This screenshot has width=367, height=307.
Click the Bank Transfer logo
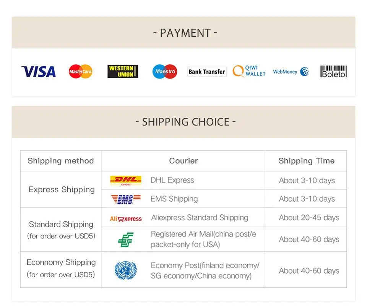206,72
